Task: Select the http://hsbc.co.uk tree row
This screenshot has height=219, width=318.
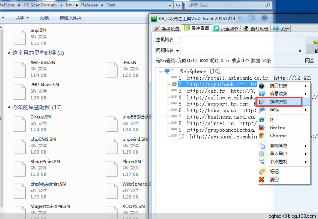Action: coord(217,111)
